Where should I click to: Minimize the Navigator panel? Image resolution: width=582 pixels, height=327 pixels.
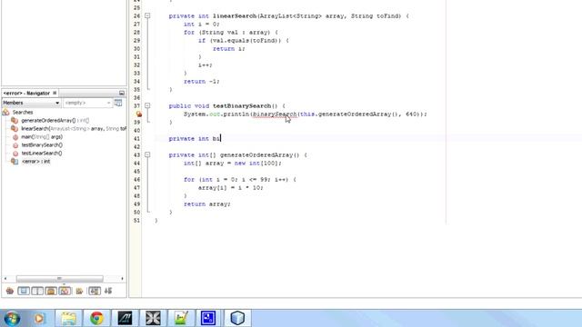(x=122, y=93)
